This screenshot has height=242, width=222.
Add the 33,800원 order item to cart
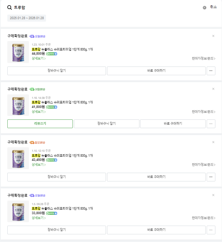click(x=56, y=230)
